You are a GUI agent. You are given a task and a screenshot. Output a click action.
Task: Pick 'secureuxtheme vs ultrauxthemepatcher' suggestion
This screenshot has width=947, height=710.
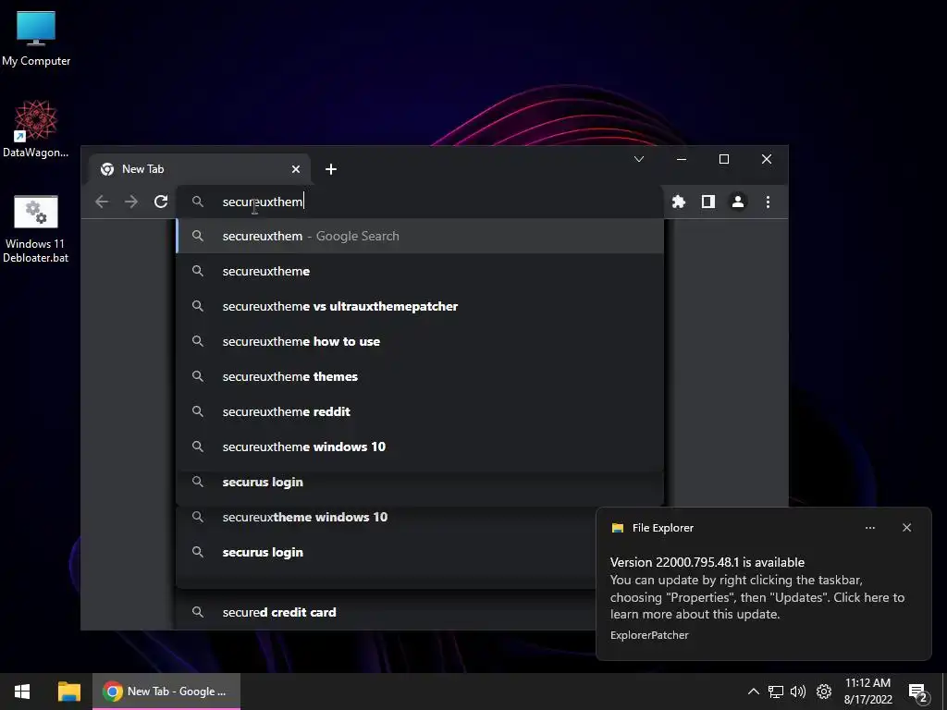421,306
